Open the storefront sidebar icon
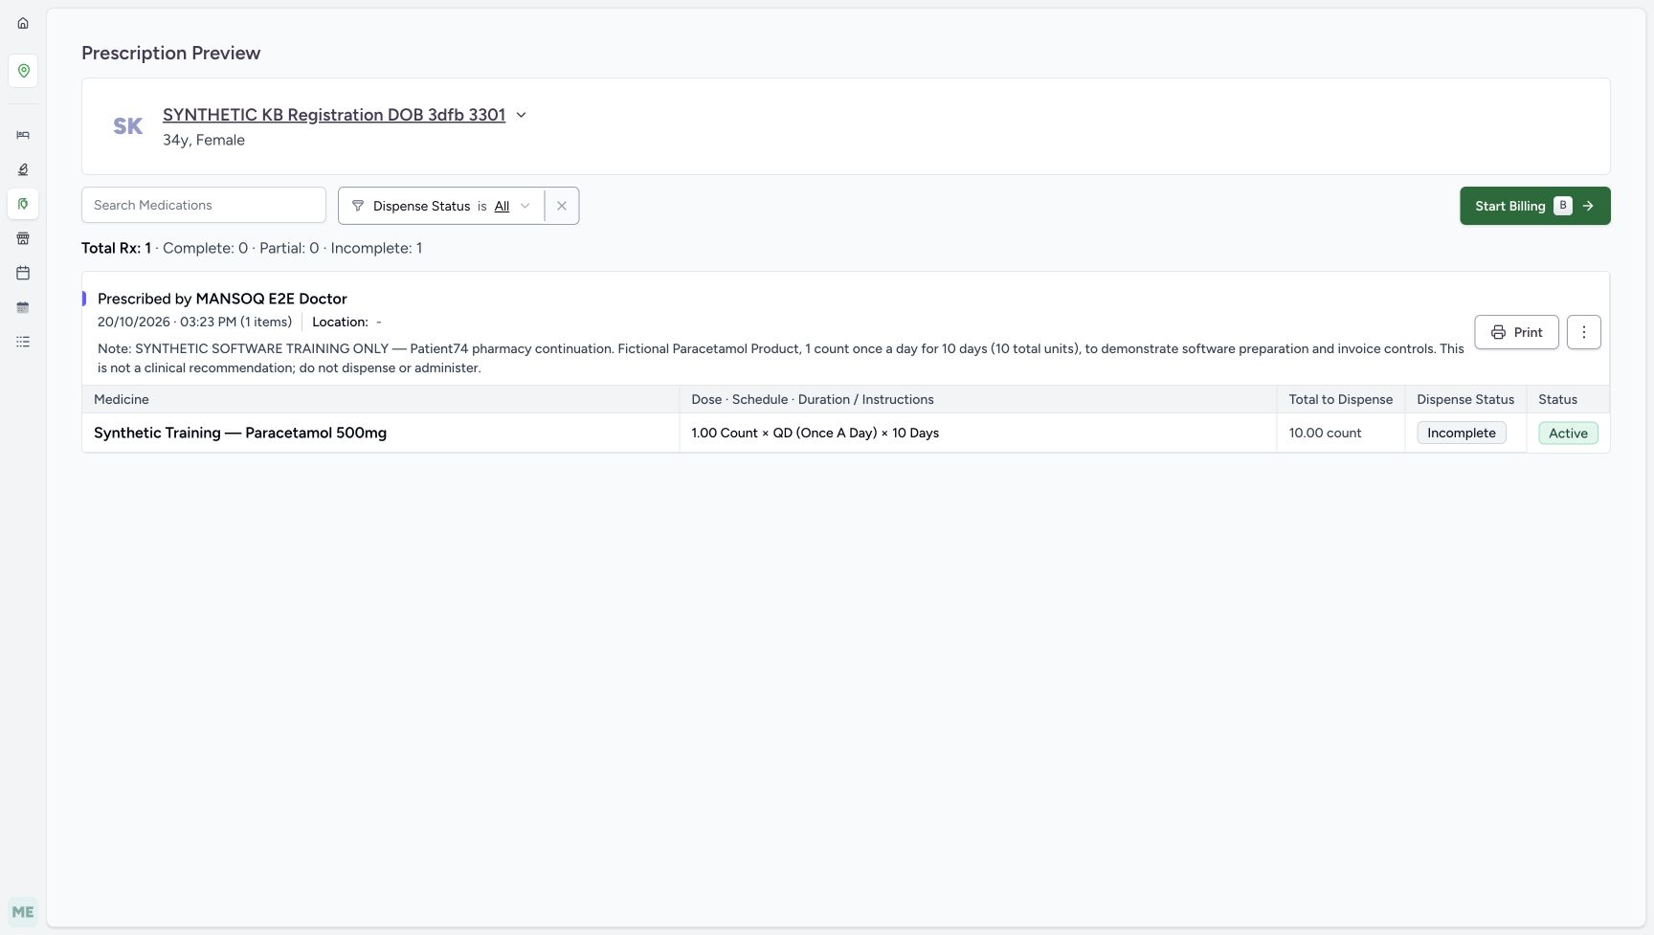The image size is (1654, 935). click(23, 238)
